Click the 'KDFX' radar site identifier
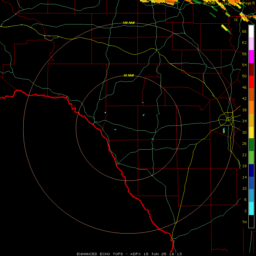The image size is (256, 256). pos(136,254)
